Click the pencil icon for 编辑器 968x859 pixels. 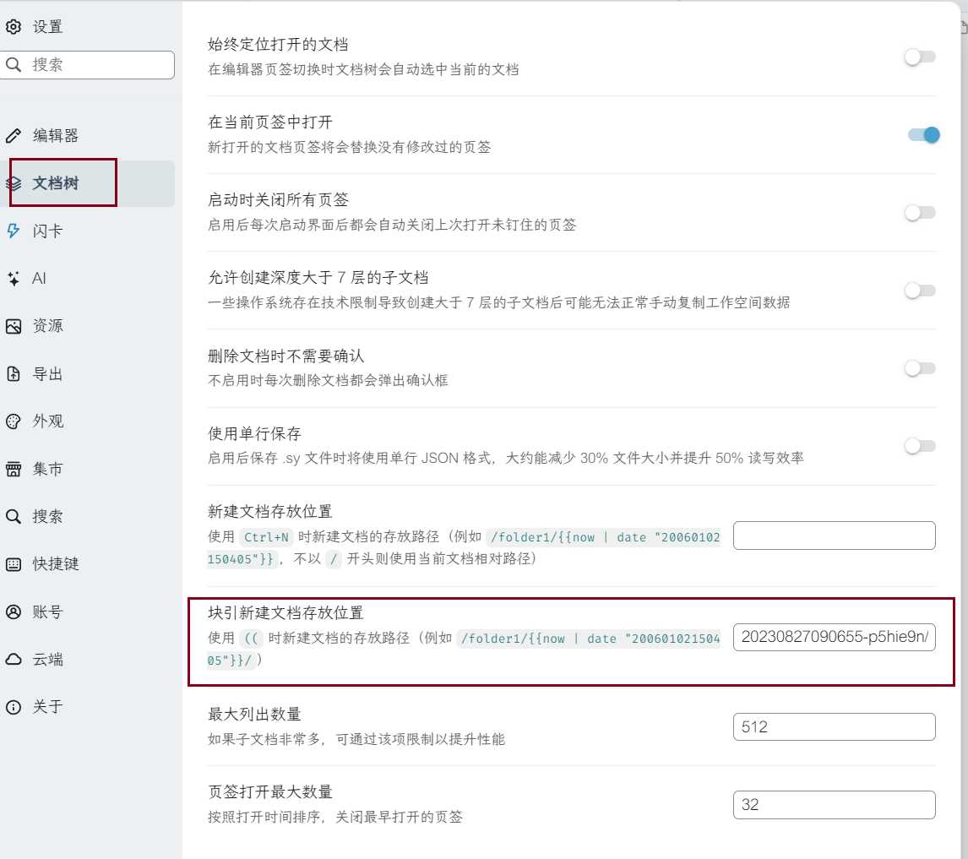click(14, 135)
